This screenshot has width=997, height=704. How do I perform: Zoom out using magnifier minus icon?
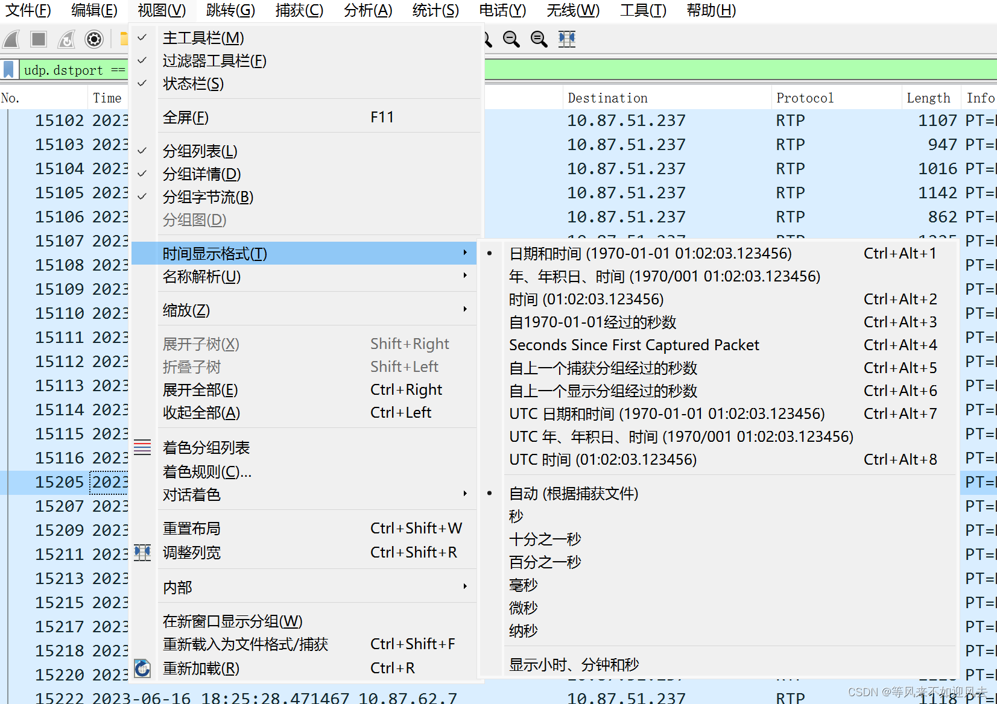[x=511, y=40]
